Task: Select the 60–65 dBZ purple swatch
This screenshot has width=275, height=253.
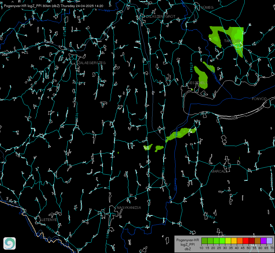Action: pyautogui.click(x=263, y=241)
